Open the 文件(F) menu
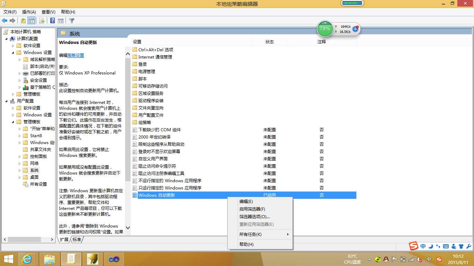Viewport: 474px width, 266px height. tap(10, 12)
